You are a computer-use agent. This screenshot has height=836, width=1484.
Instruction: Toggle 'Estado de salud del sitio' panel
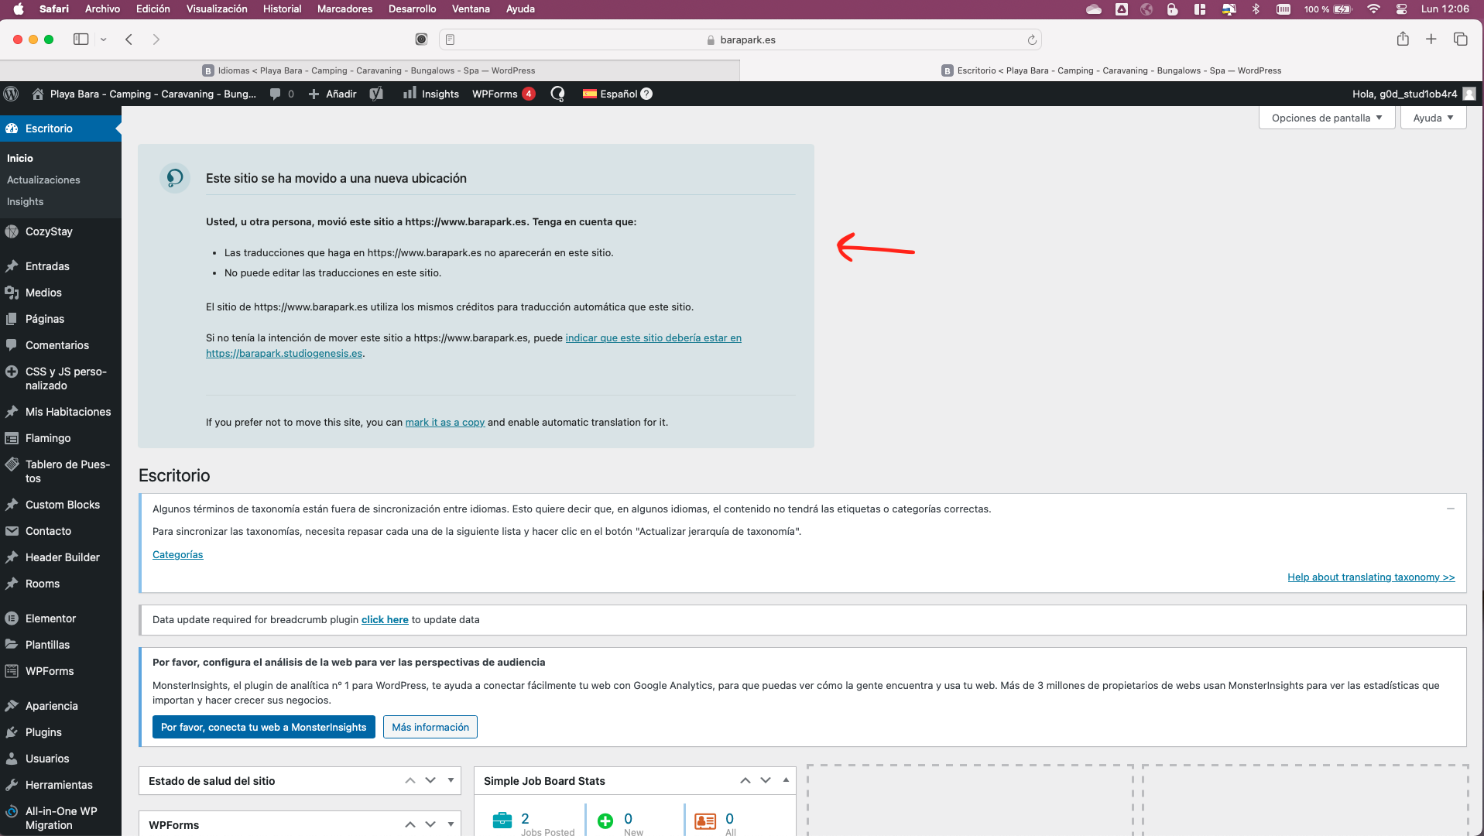pos(451,781)
